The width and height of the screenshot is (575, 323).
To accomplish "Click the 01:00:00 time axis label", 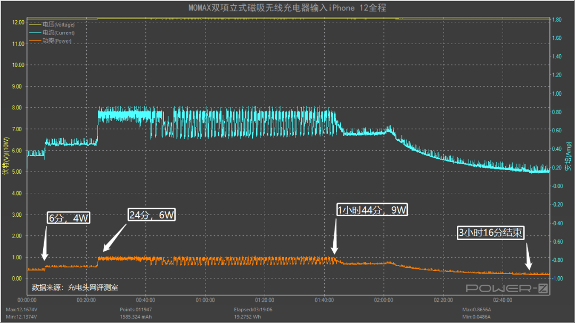I will pyautogui.click(x=205, y=300).
